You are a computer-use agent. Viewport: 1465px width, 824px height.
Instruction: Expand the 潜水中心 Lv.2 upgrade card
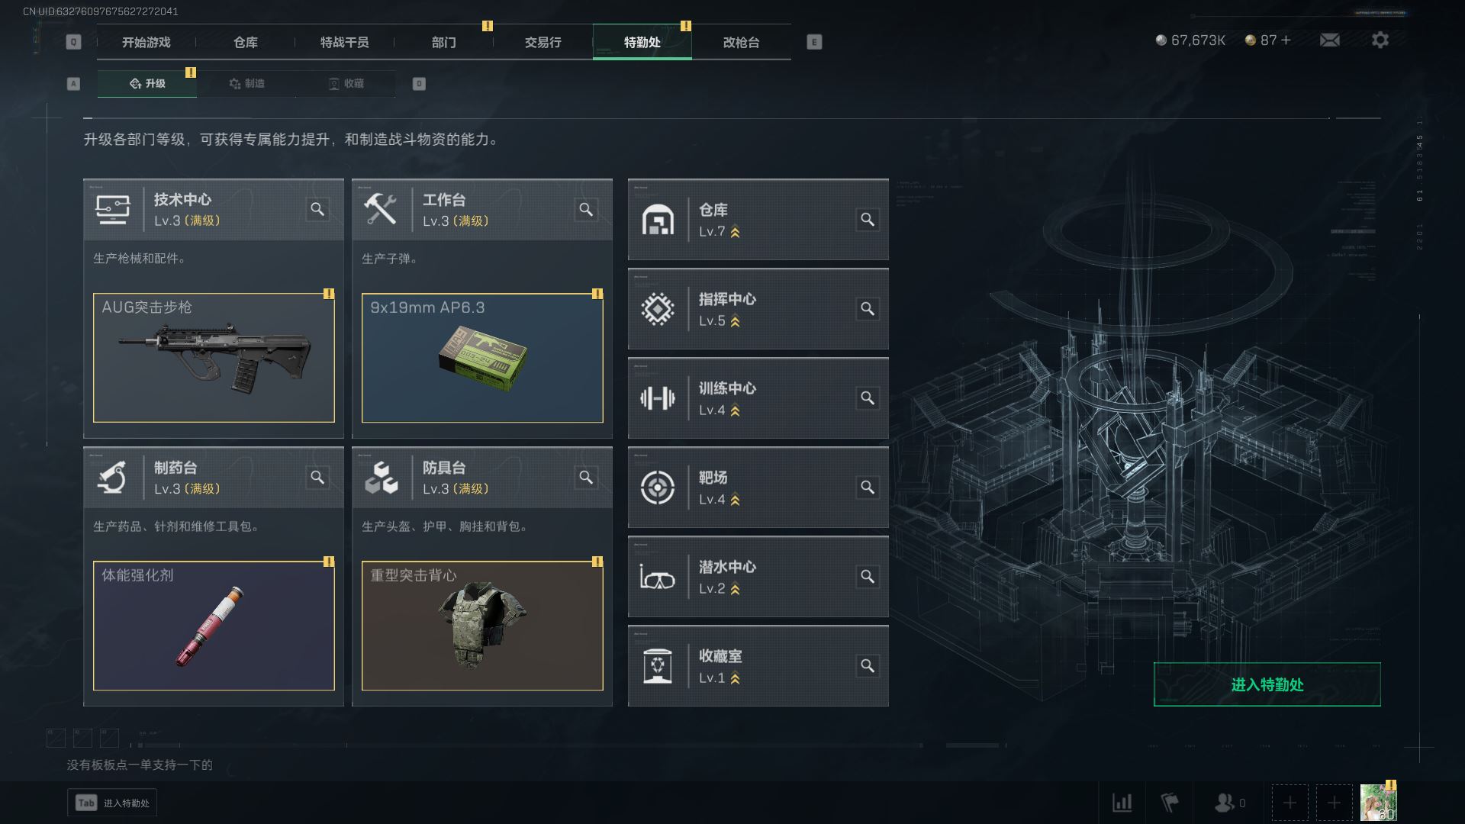click(x=758, y=577)
